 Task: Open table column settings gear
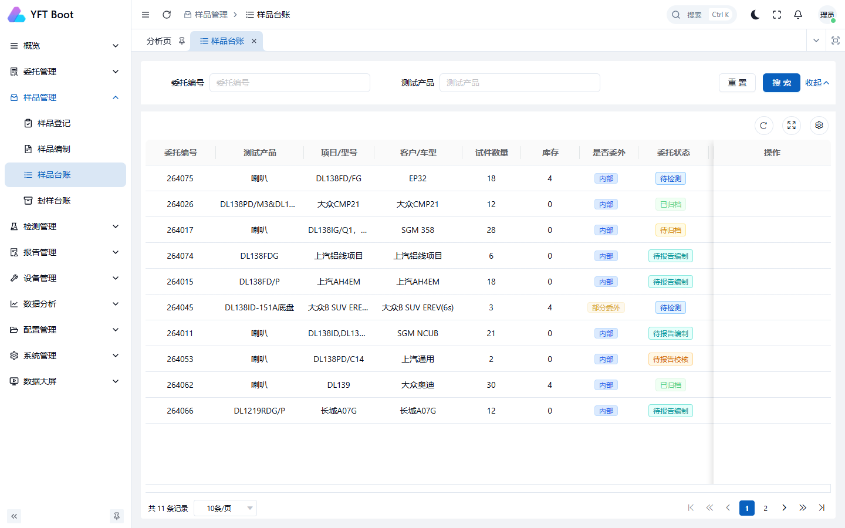[819, 125]
